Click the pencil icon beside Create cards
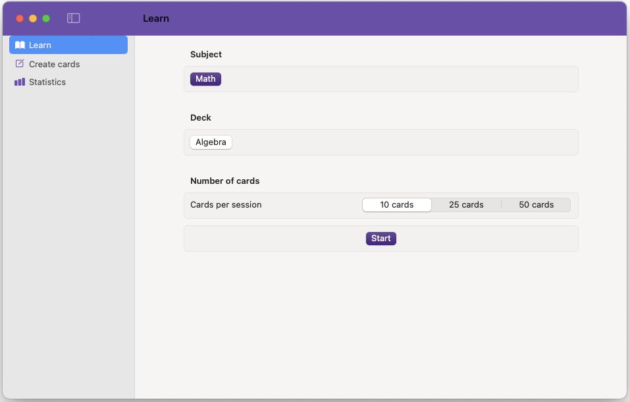Viewport: 630px width, 402px height. click(x=19, y=63)
